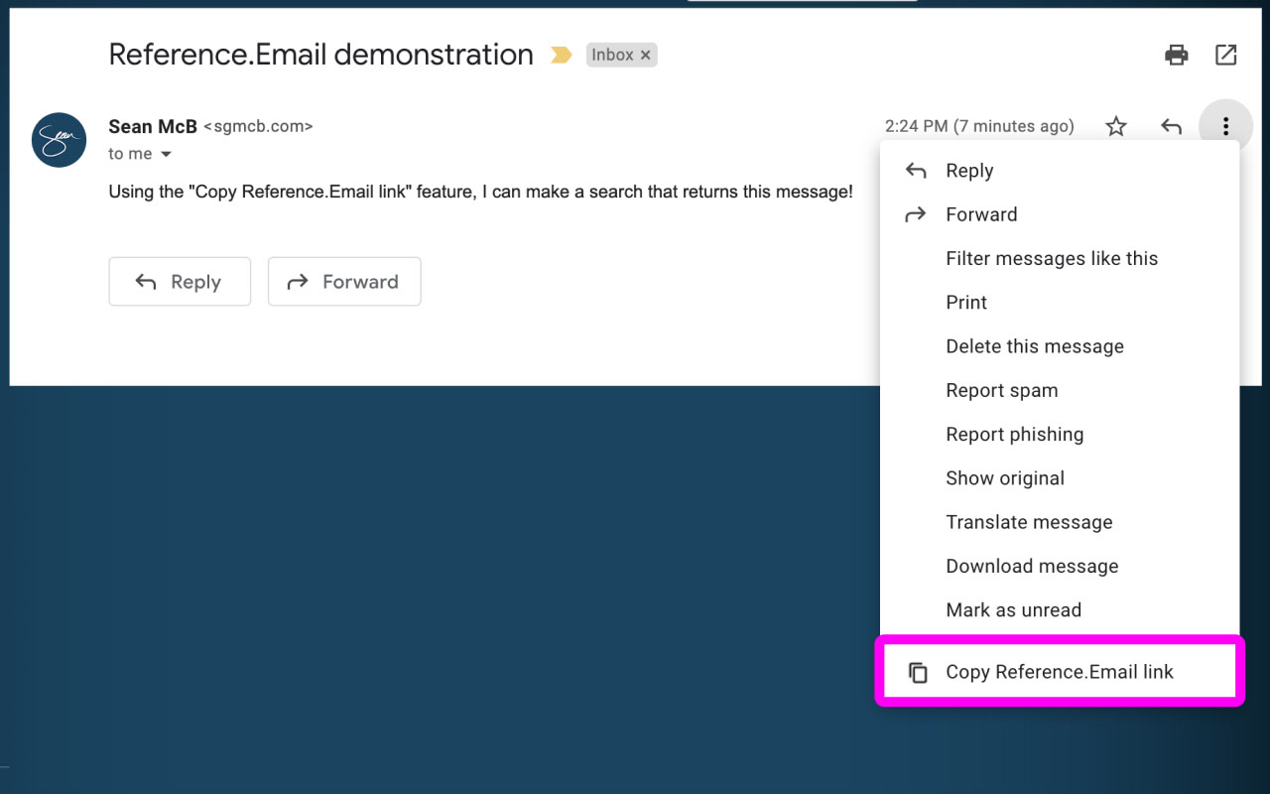
Task: Star this message from Sean McB
Action: coord(1116,126)
